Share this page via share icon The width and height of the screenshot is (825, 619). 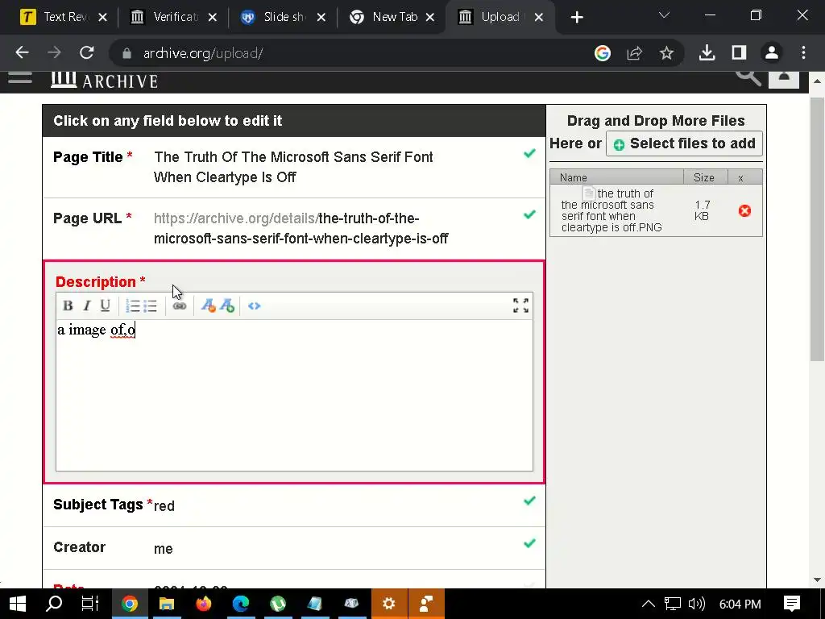(x=635, y=52)
